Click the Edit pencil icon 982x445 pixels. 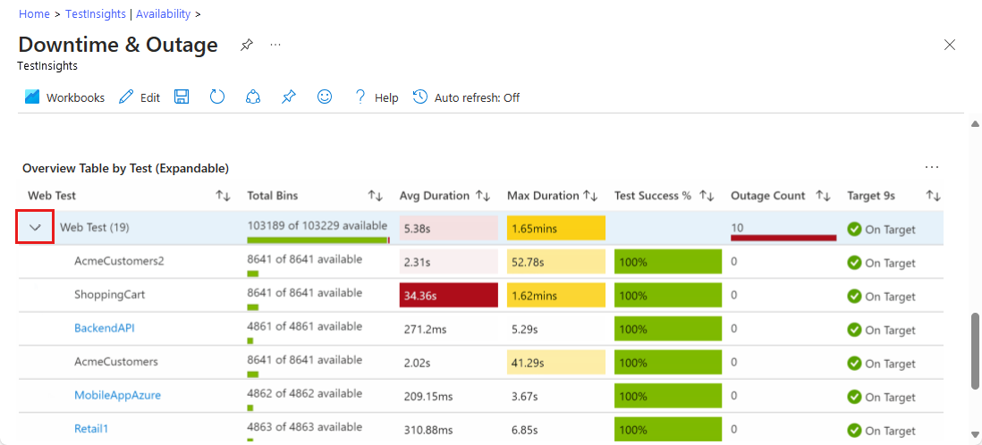pos(126,97)
